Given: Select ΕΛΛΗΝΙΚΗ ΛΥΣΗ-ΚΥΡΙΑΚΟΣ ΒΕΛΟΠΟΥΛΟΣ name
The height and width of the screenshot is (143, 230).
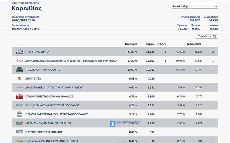Looking at the screenshot, I should [x=52, y=105].
